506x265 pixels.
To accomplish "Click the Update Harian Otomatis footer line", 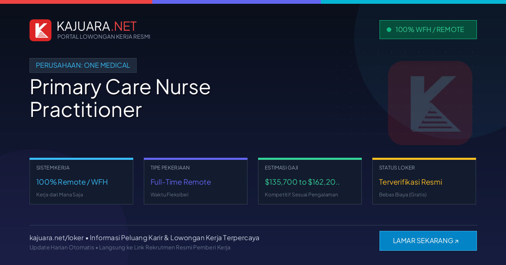I will [x=130, y=247].
